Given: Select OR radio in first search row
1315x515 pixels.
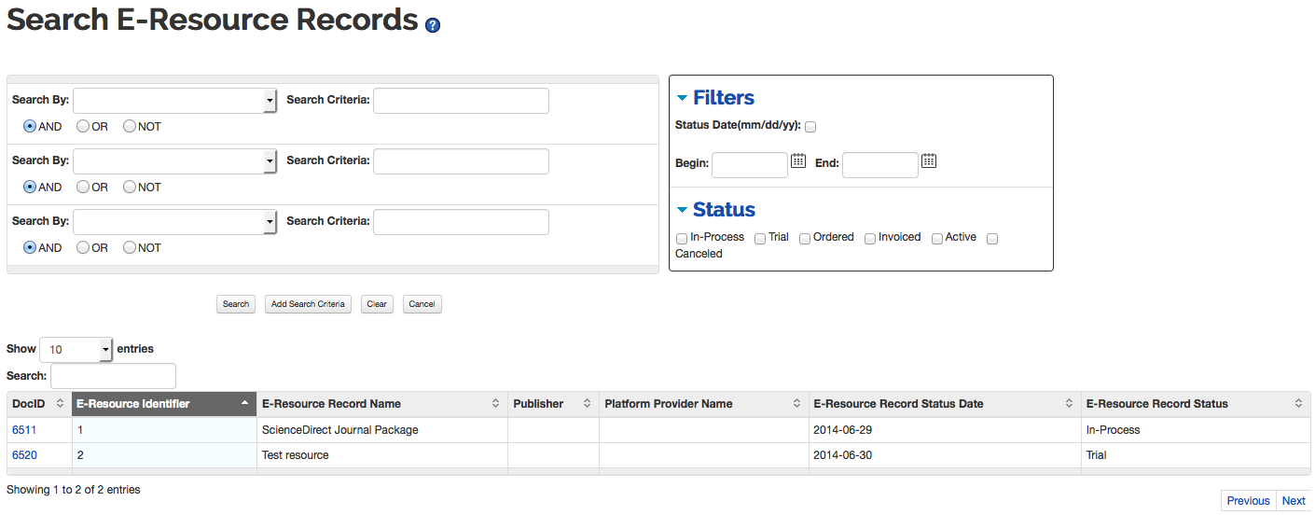Looking at the screenshot, I should pos(83,127).
